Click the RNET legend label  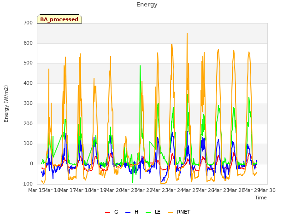[183, 212]
